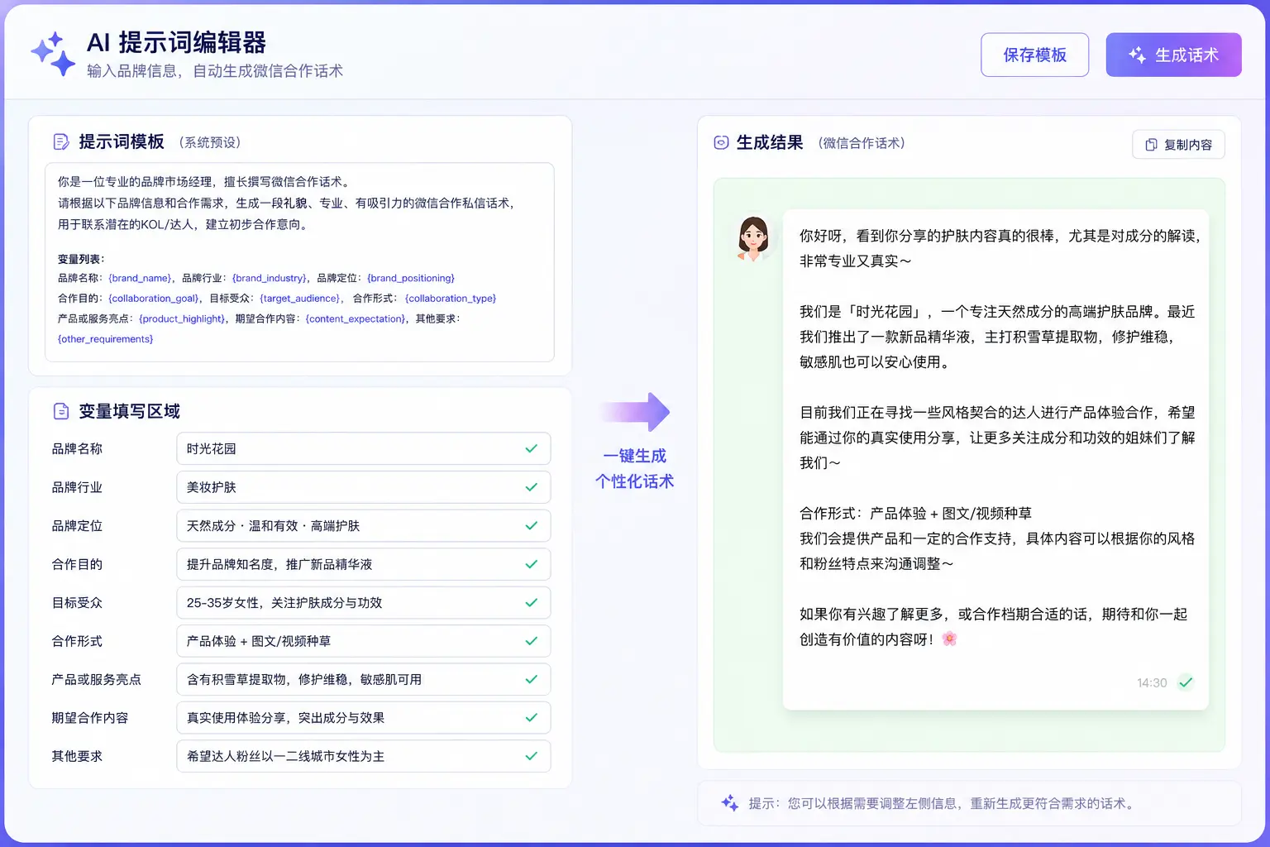Click the {collaboration_goal} variable in the template

155,299
